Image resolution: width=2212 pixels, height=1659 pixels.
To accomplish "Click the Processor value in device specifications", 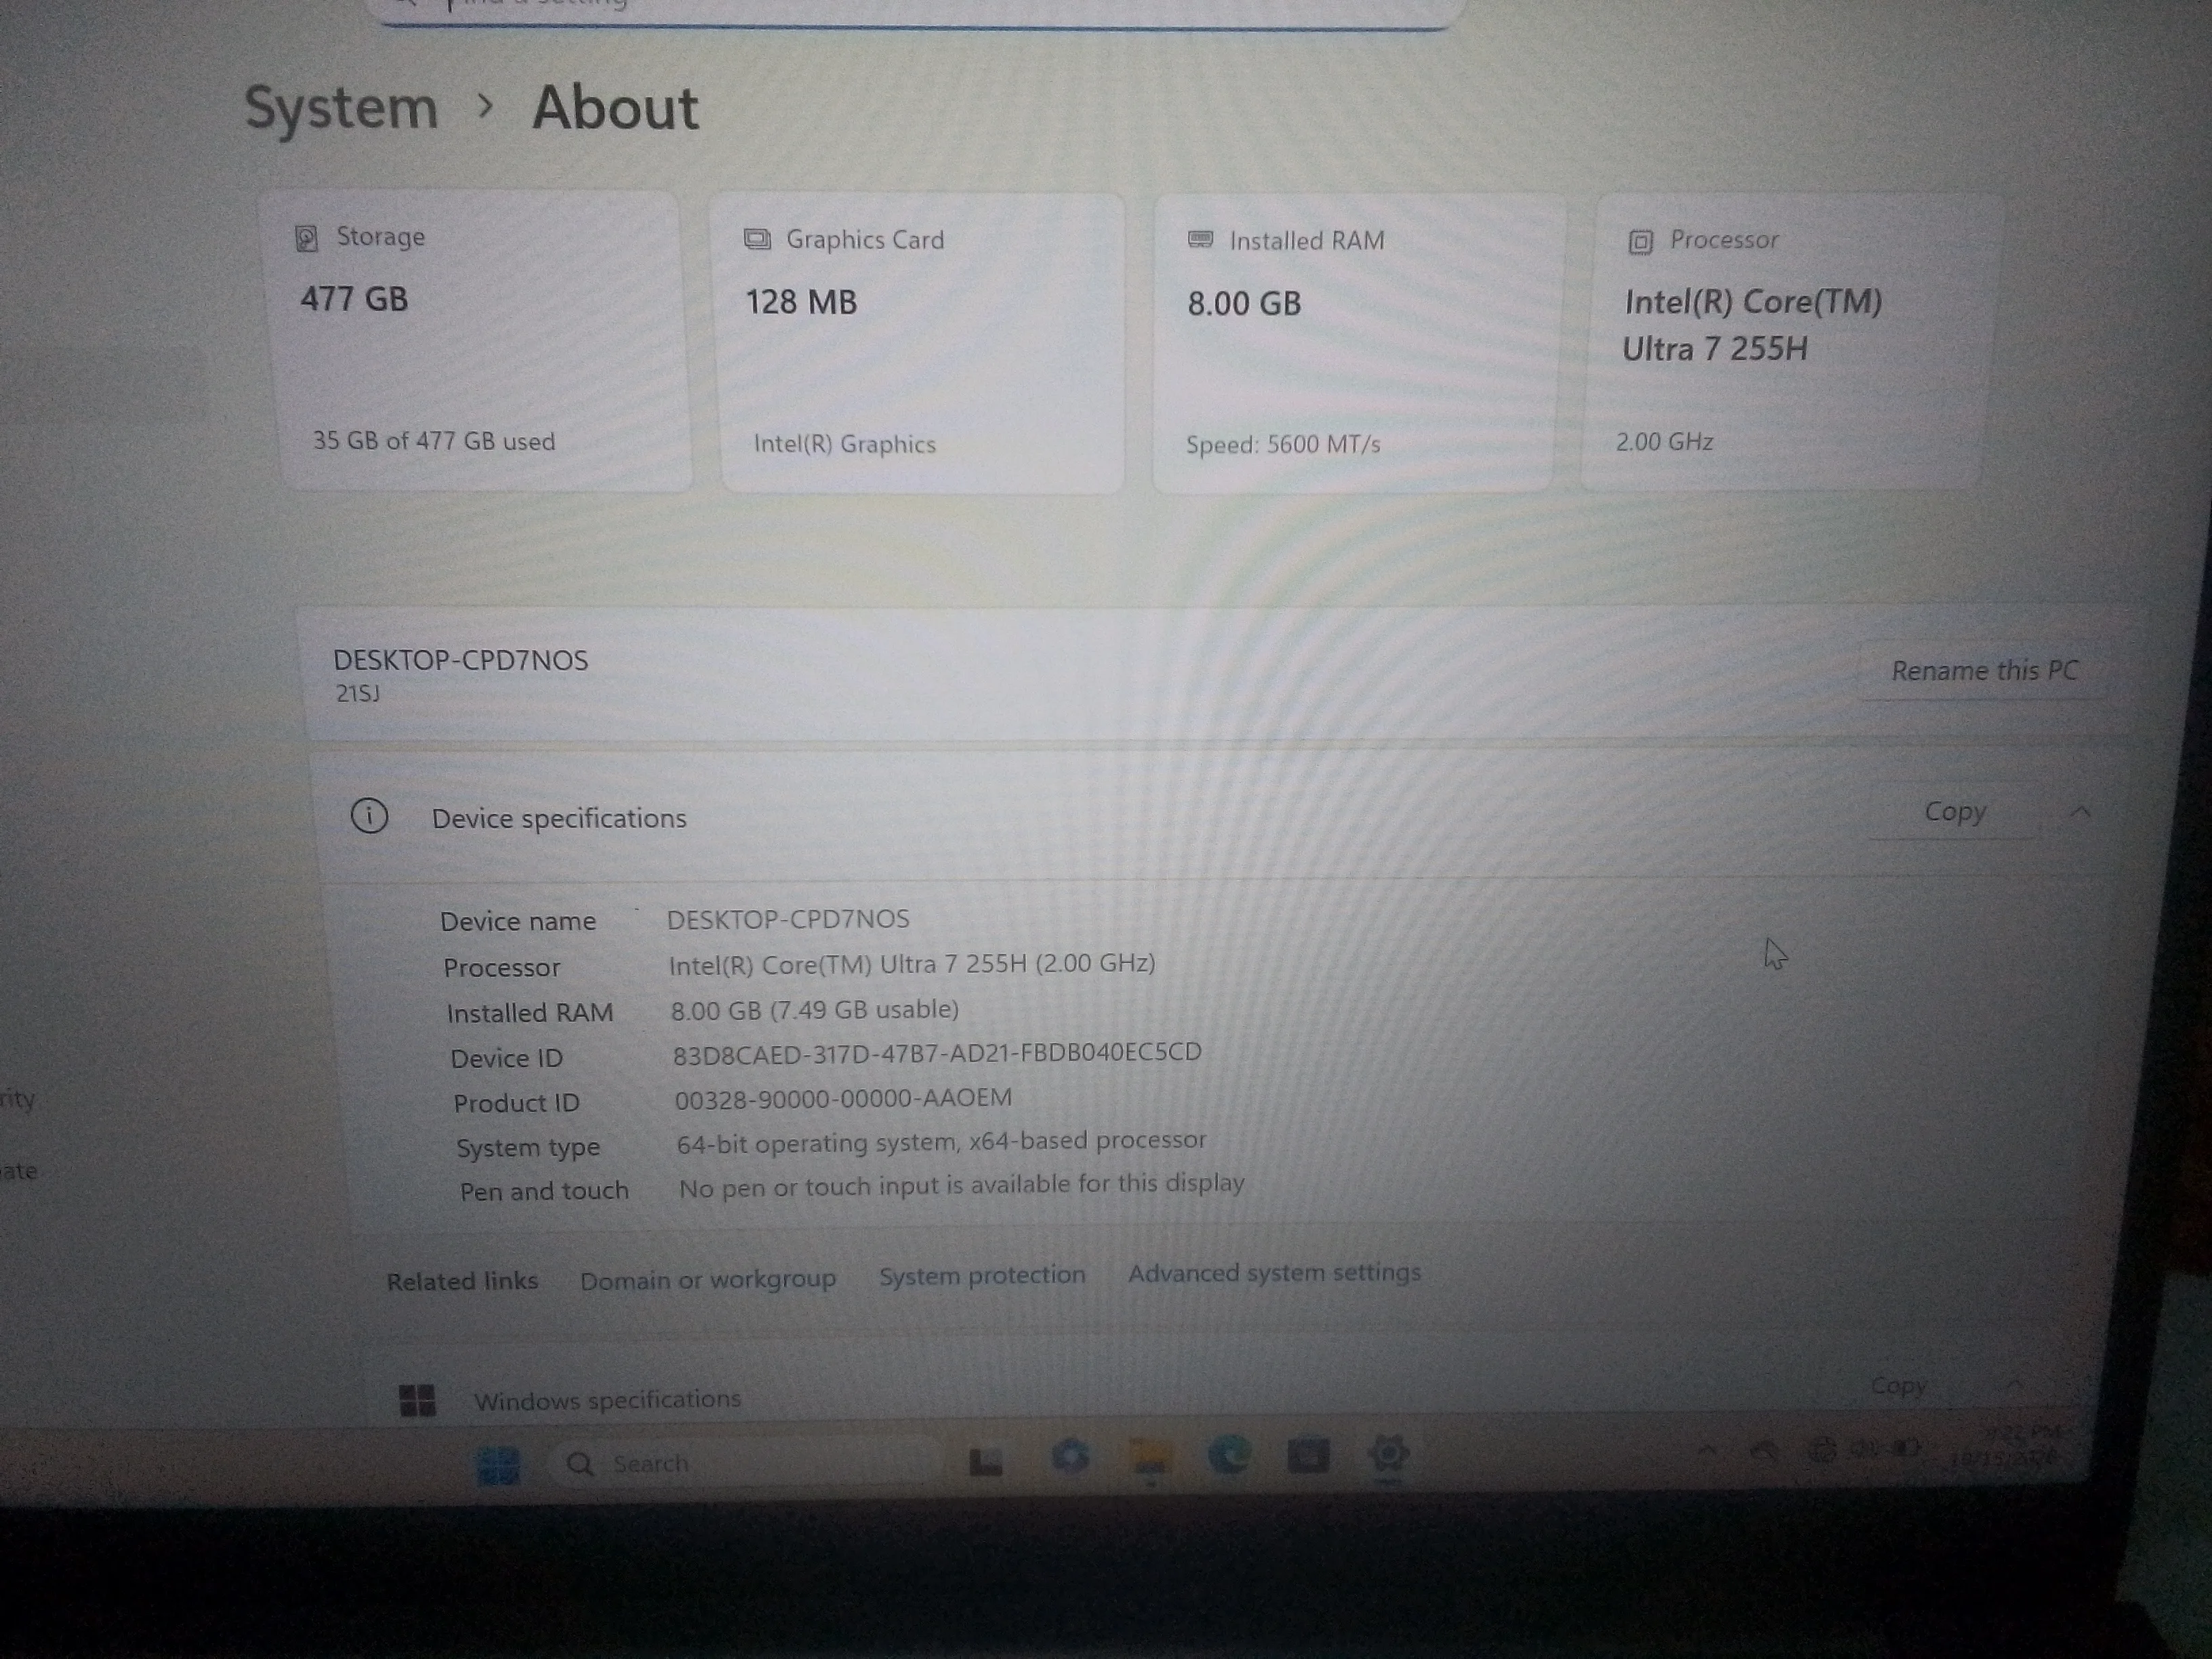I will pos(912,964).
